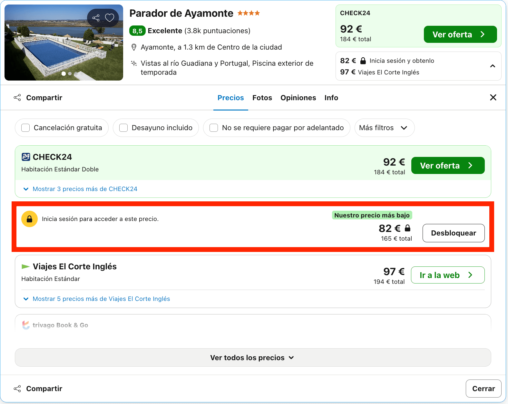Click Ir a la web button
The image size is (508, 404).
(x=448, y=275)
